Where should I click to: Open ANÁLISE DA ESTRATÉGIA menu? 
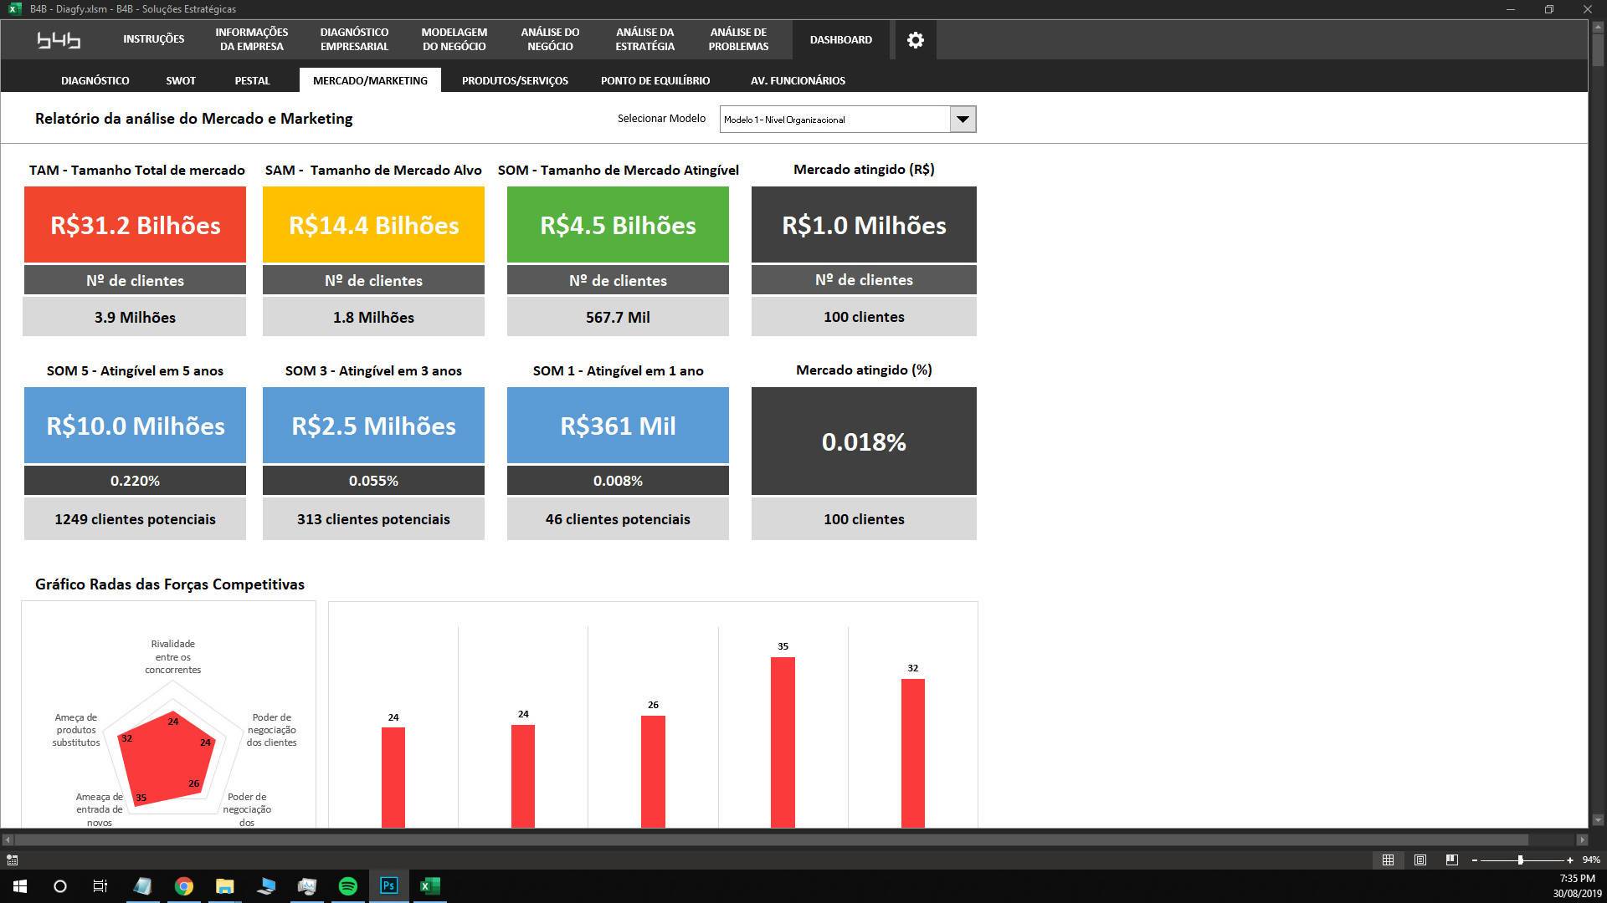[644, 39]
